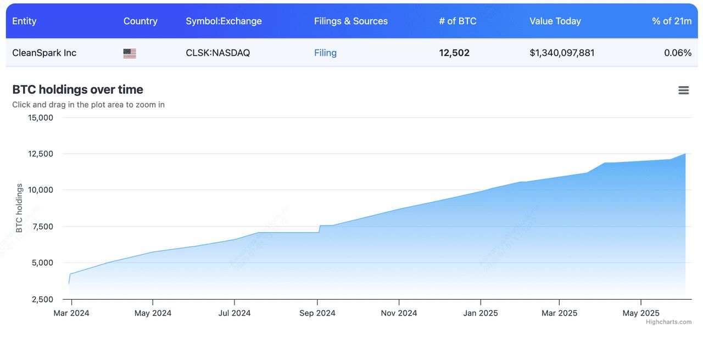Click the Jan 2025 axis label
This screenshot has height=337, width=703.
[x=481, y=313]
